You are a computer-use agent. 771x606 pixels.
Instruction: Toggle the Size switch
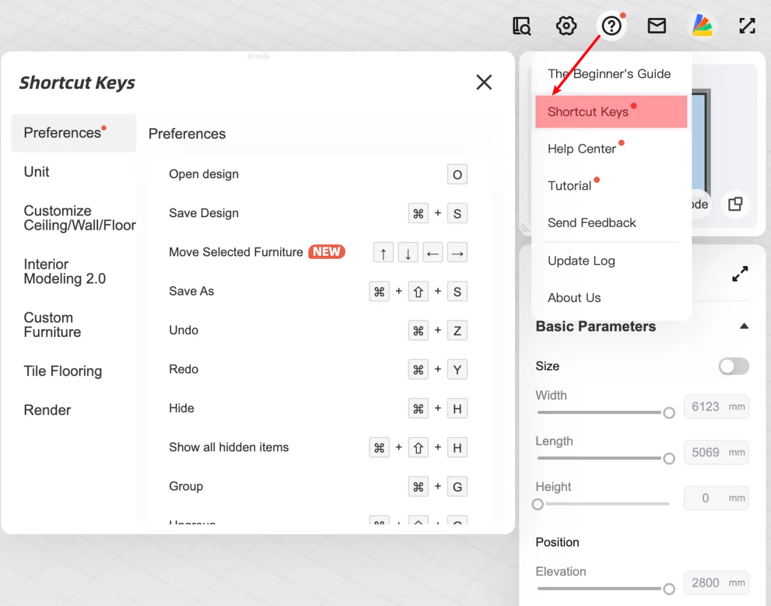click(x=734, y=366)
